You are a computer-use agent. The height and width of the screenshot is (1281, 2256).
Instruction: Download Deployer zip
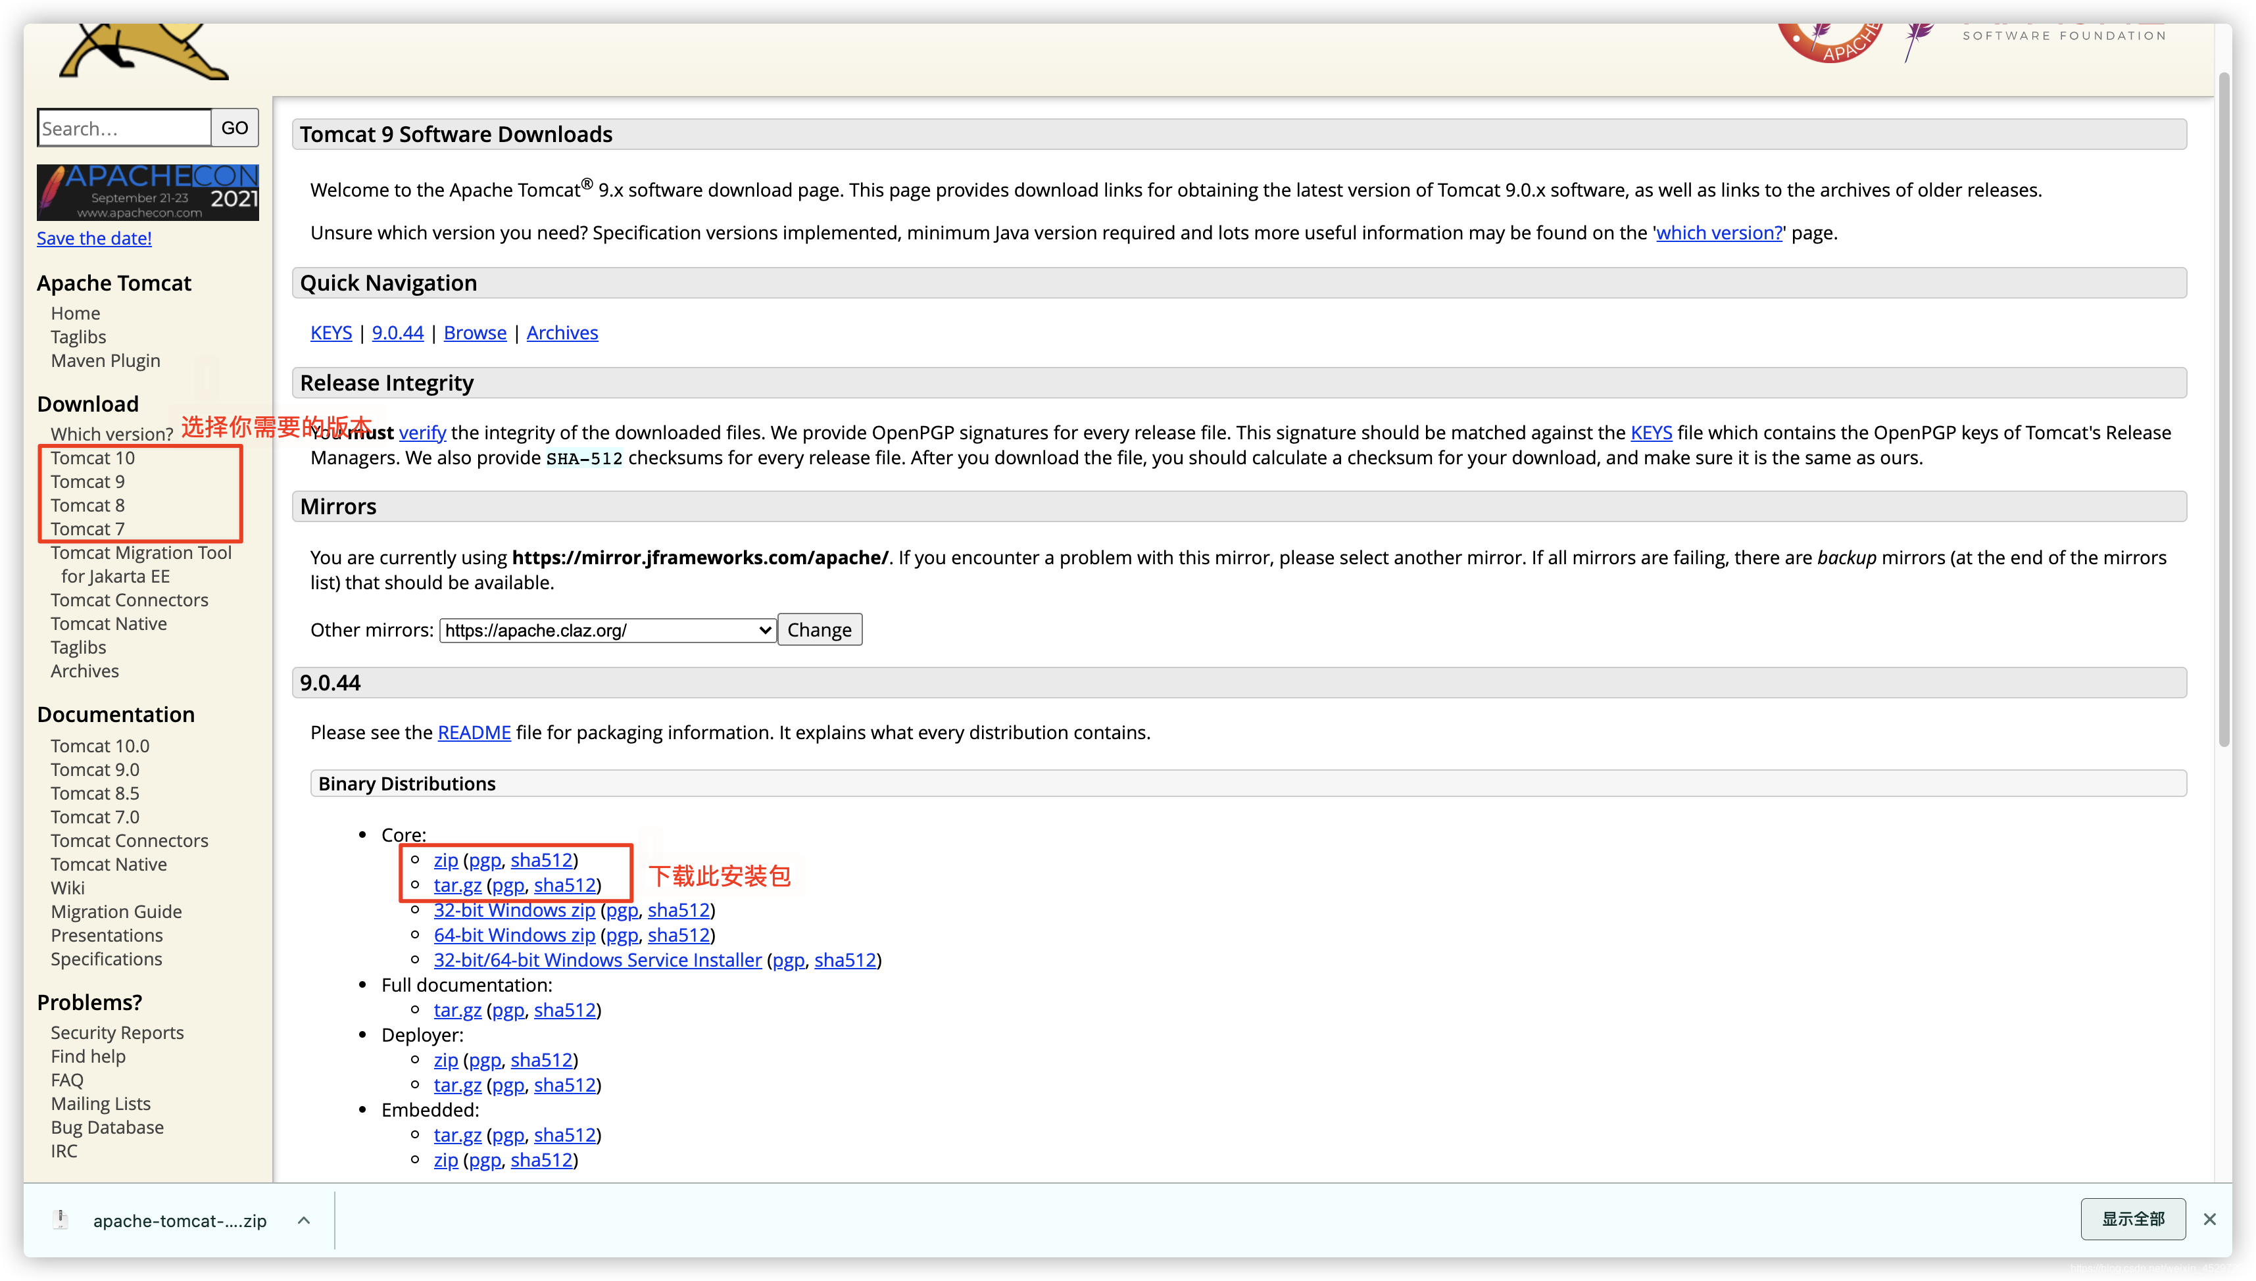[x=446, y=1060]
